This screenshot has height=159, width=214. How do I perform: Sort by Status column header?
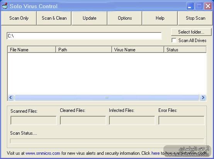(x=185, y=50)
